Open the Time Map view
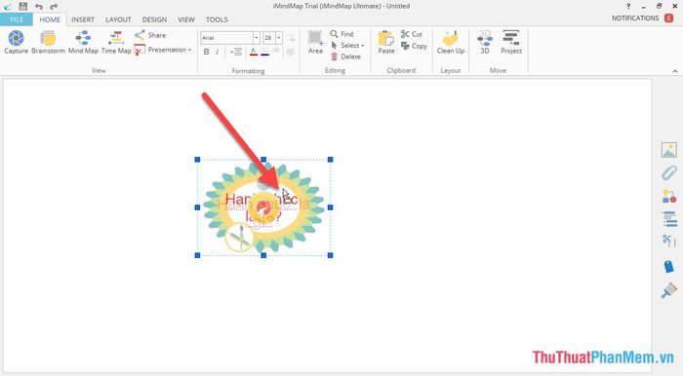 (x=116, y=43)
